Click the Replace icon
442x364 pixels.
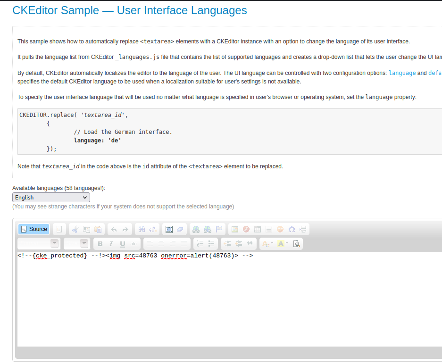tap(153, 229)
